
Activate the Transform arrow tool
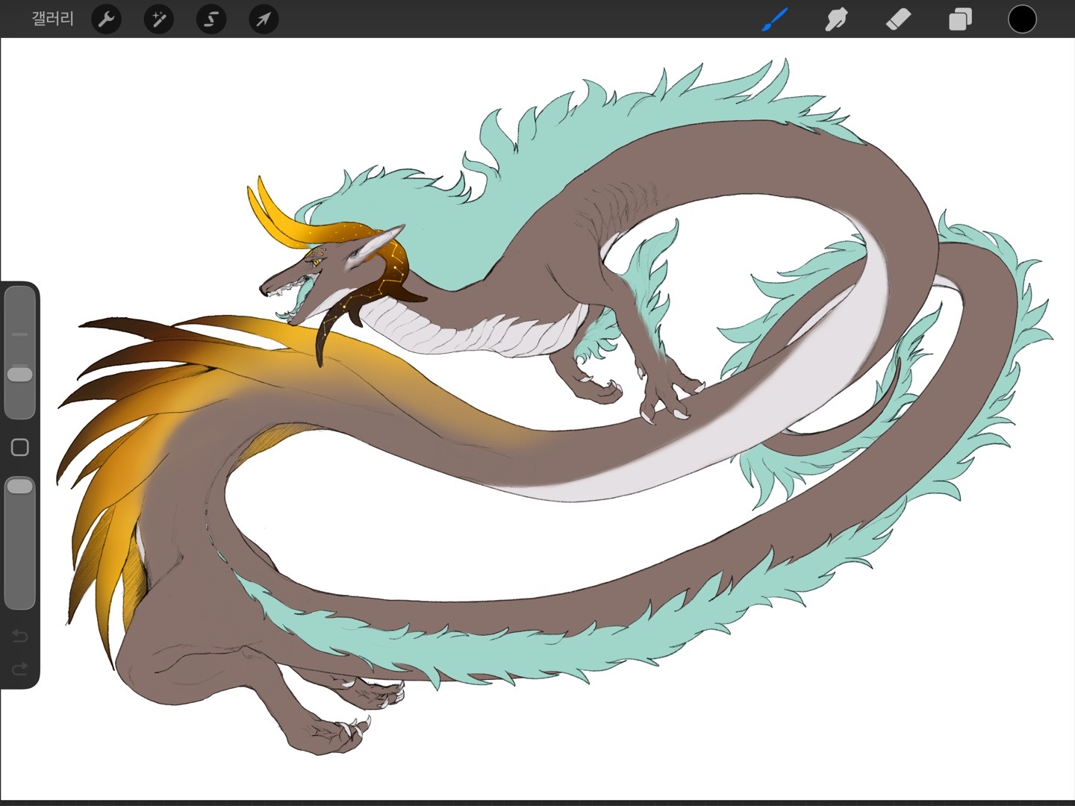coord(264,19)
